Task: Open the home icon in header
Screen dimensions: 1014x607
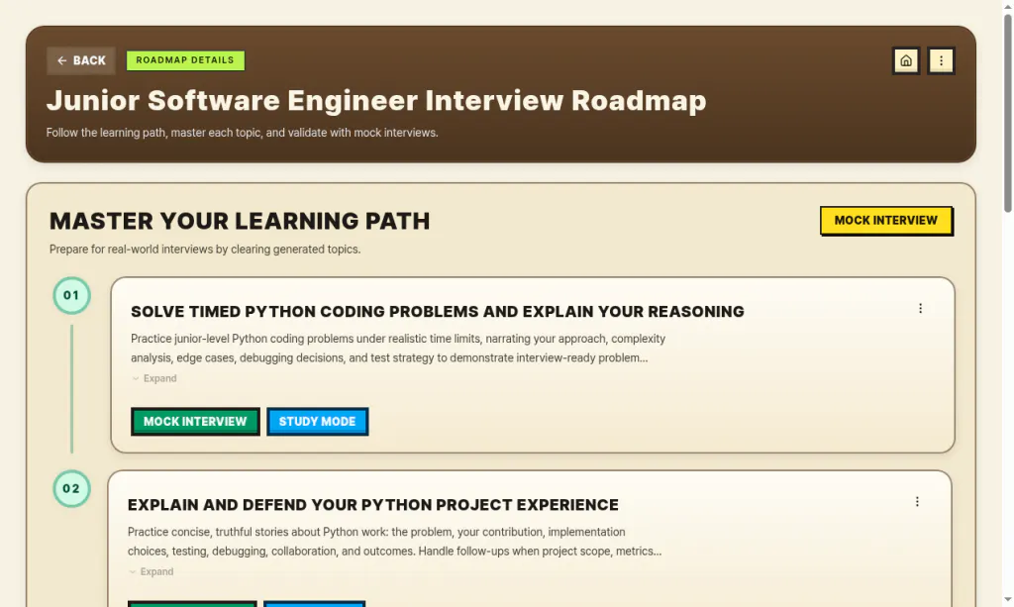Action: 906,60
